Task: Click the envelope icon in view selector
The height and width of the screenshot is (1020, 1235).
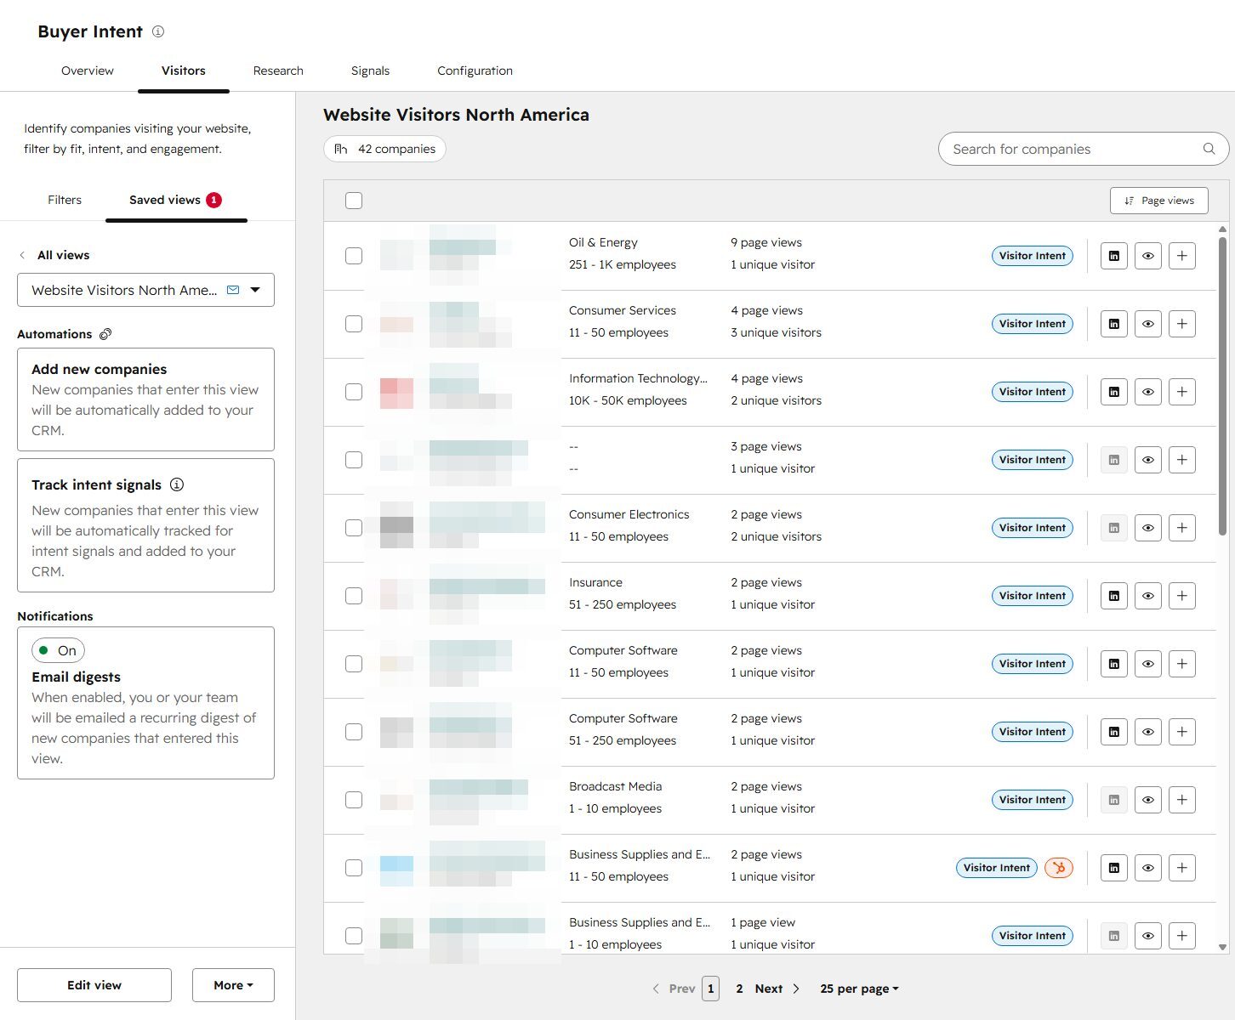Action: pyautogui.click(x=233, y=290)
